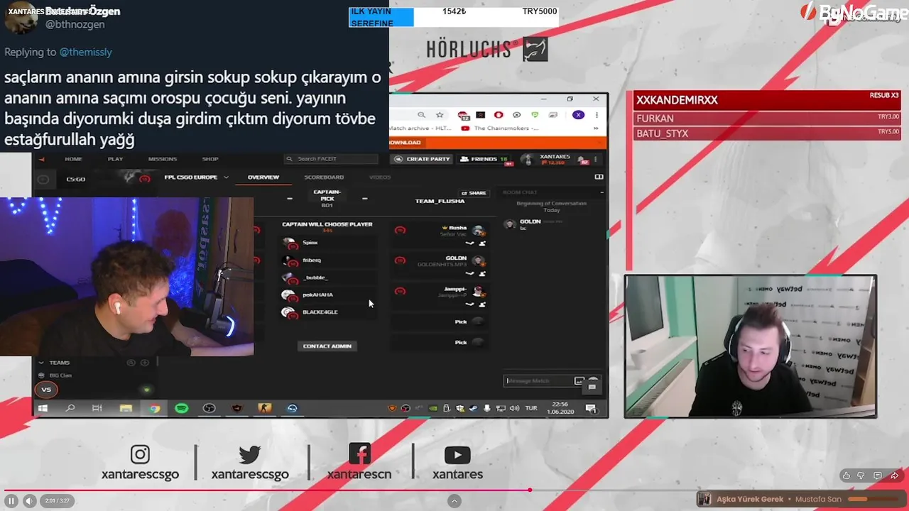Mute the video player sound
The image size is (909, 511).
29,501
